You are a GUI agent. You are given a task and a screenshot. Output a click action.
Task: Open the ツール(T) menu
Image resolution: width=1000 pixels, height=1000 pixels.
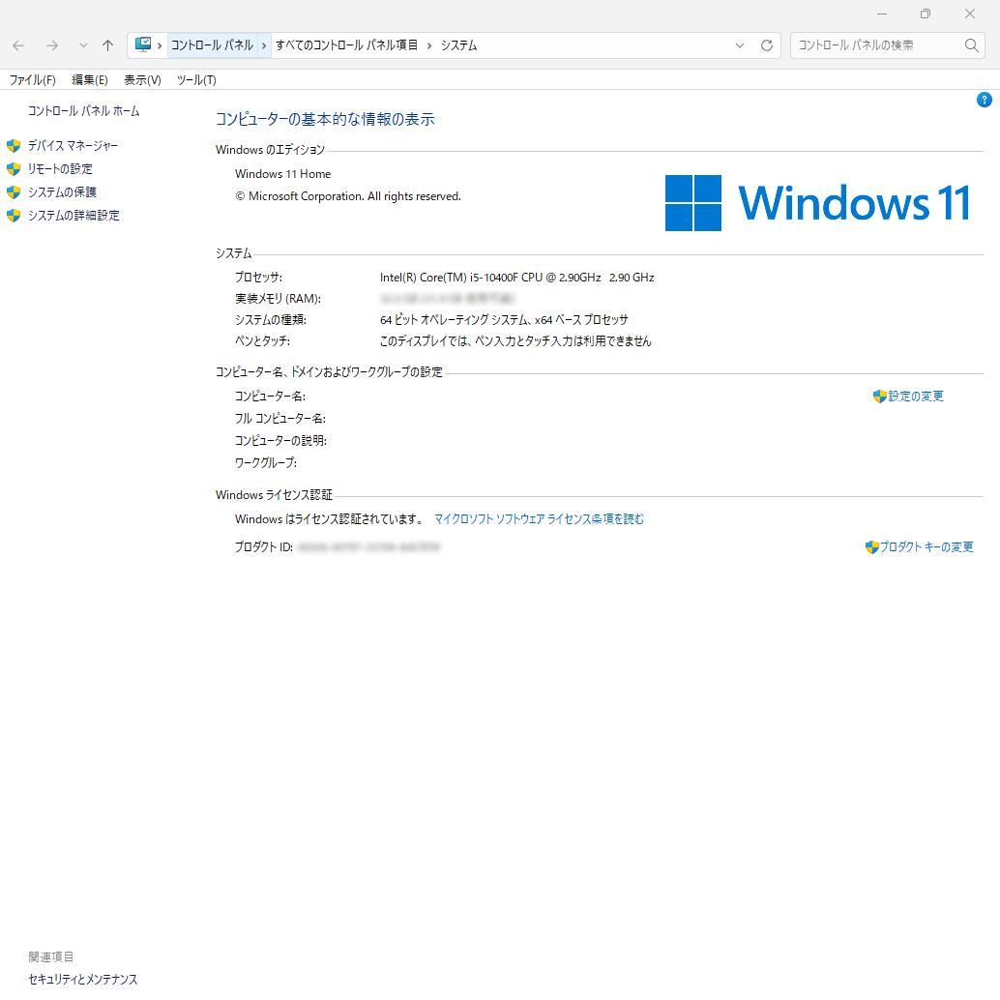(x=195, y=79)
